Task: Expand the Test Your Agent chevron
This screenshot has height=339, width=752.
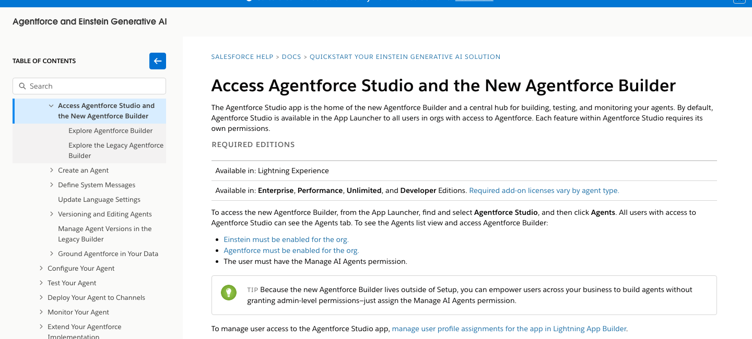Action: coord(41,283)
